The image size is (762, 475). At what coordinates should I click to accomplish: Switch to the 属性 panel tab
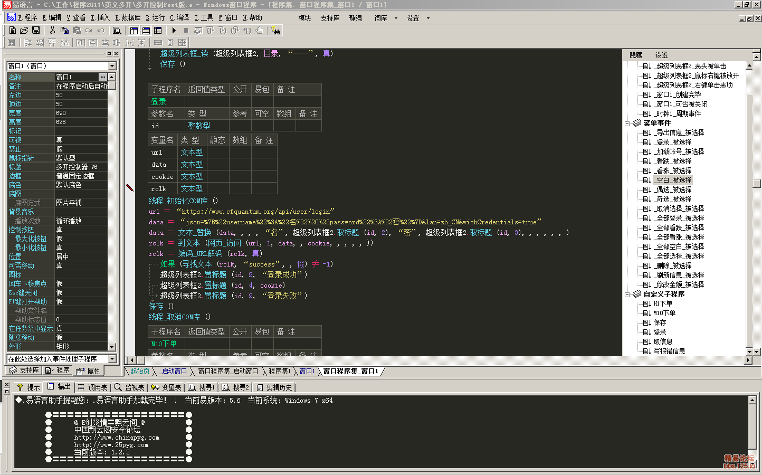click(x=88, y=371)
